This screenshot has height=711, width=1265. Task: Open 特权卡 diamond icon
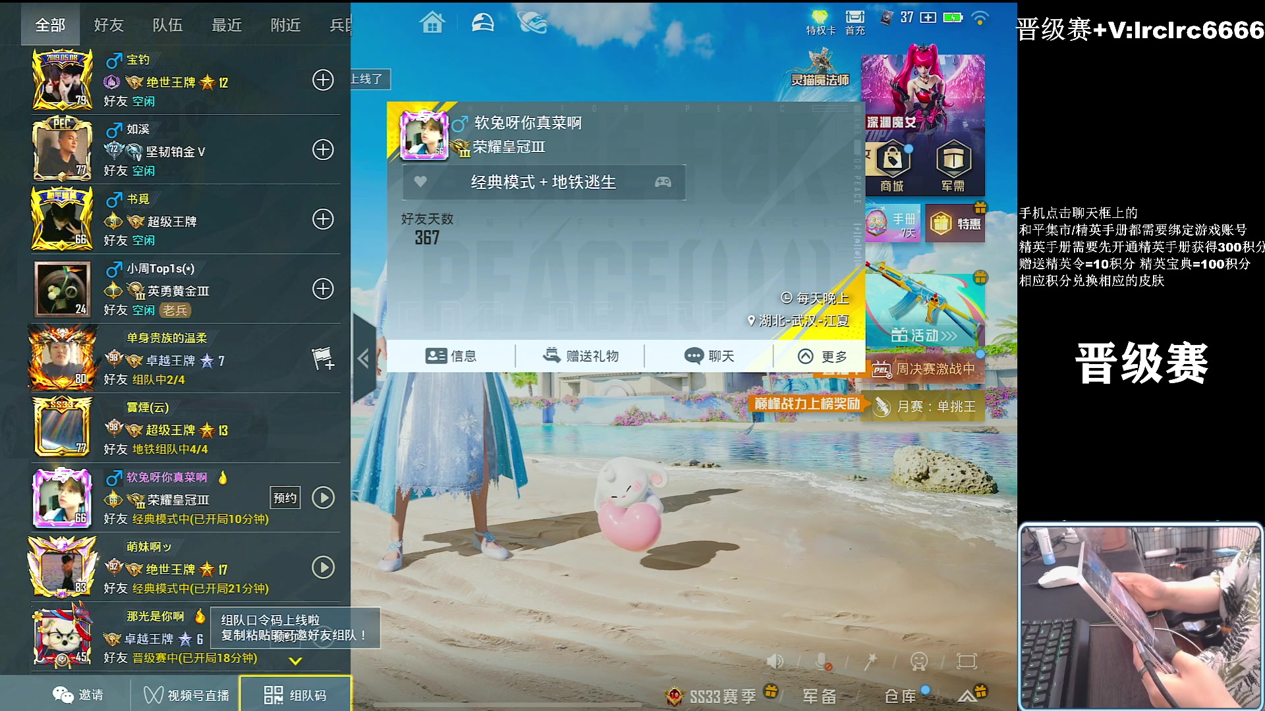[820, 22]
